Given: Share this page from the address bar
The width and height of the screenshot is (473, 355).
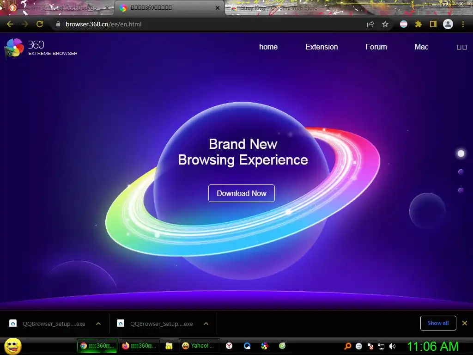Looking at the screenshot, I should 370,24.
